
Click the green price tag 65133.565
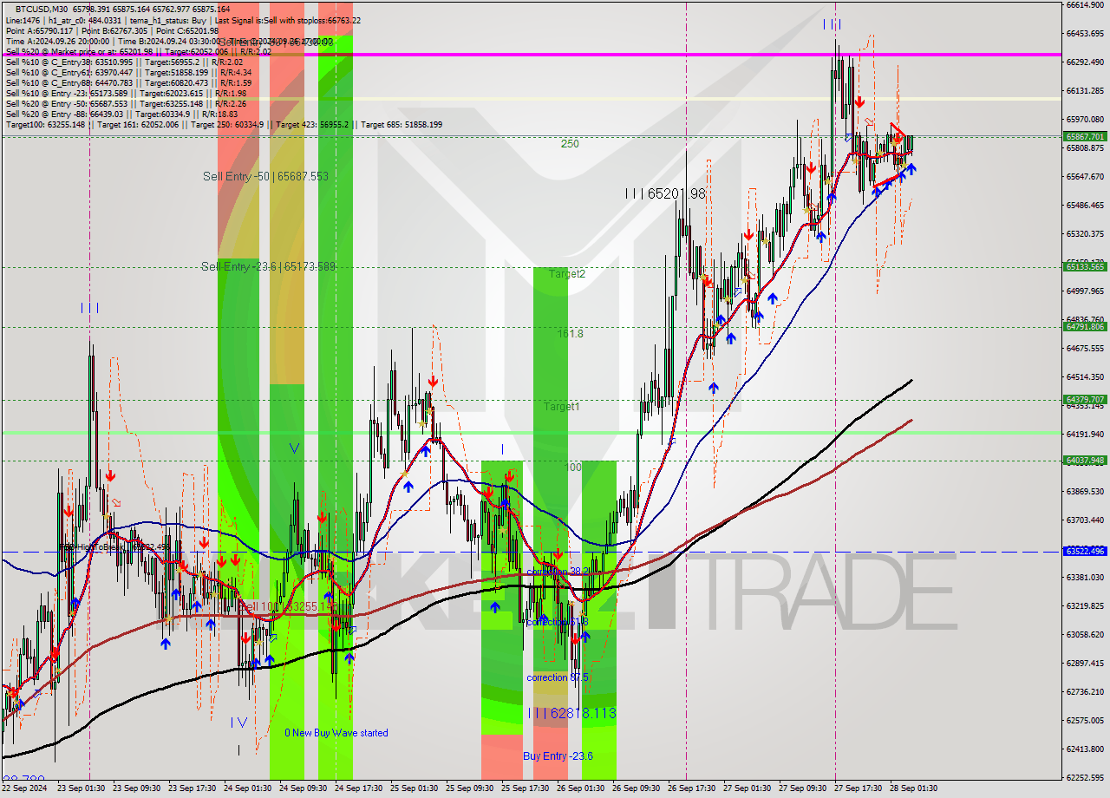tap(1085, 267)
